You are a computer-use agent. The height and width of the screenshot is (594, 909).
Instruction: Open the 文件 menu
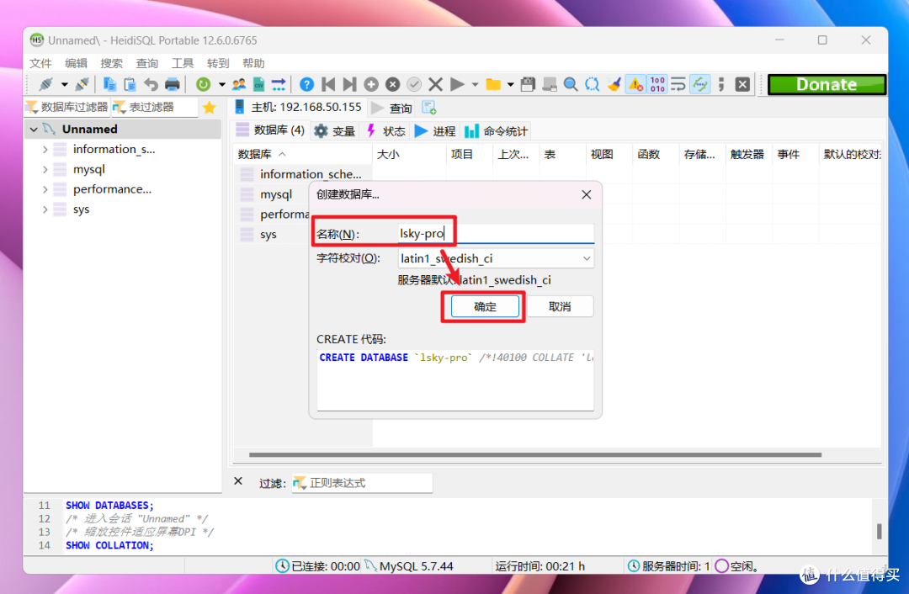40,63
